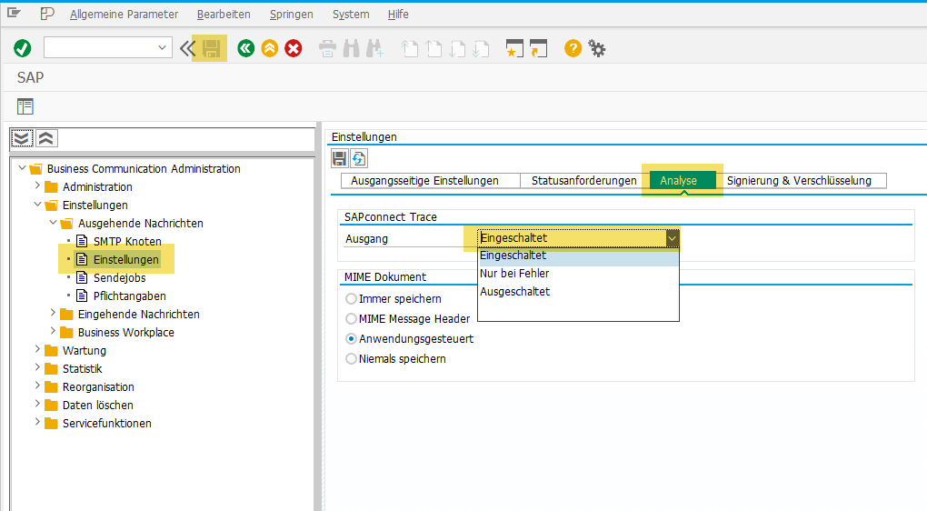Click the Save icon in Einstellungen panel

click(339, 158)
